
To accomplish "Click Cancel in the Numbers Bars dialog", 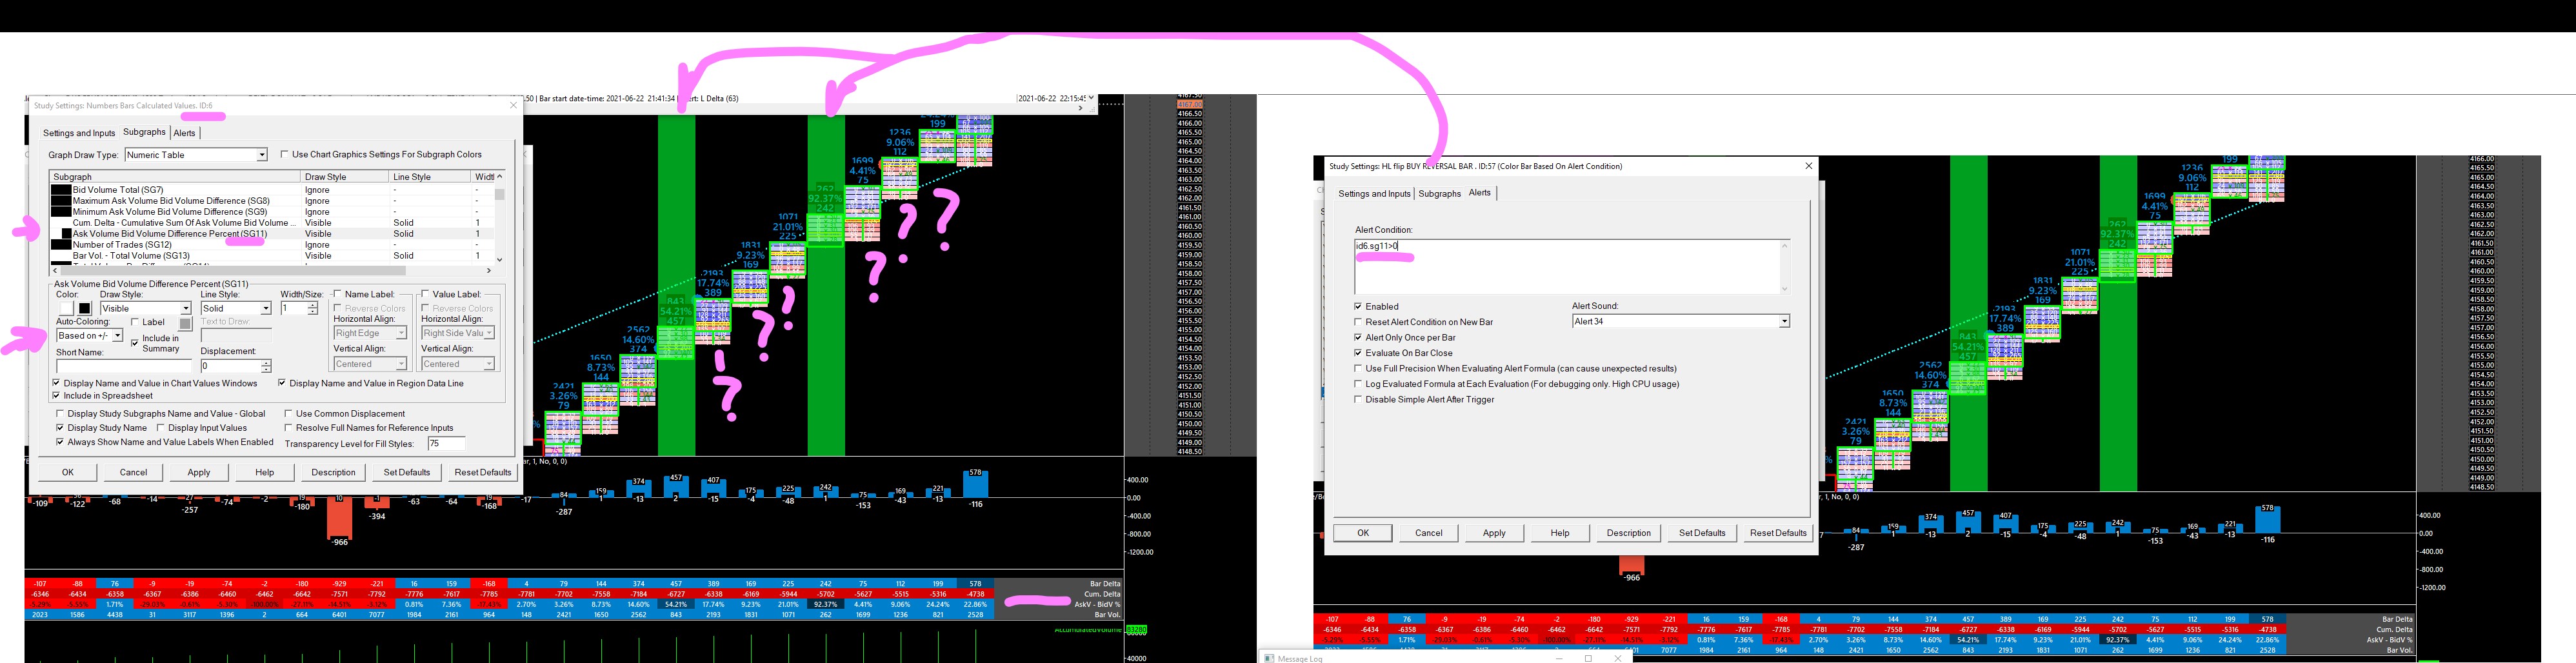I will click(x=133, y=472).
